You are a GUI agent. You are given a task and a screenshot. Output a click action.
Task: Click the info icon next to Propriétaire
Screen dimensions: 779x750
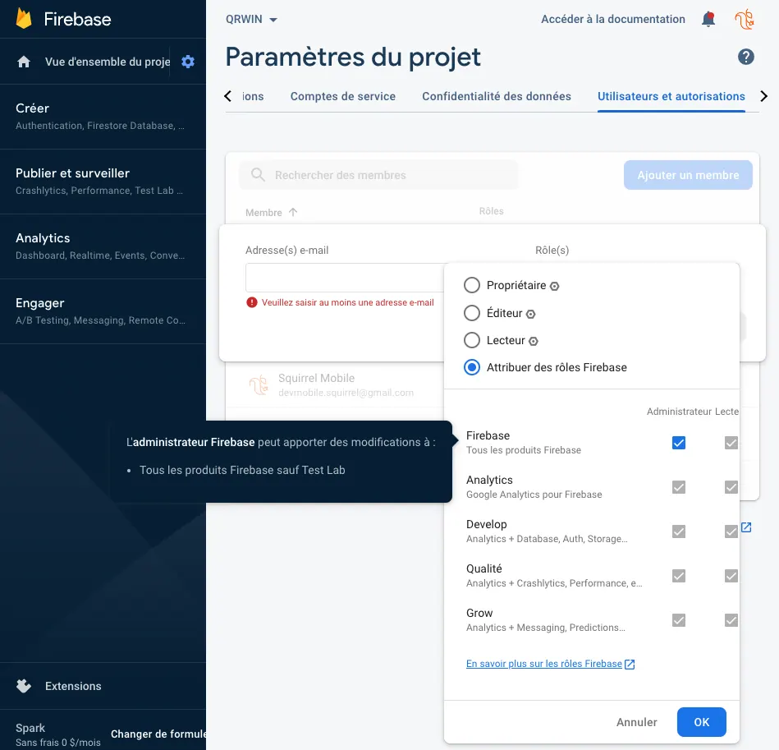tap(554, 287)
